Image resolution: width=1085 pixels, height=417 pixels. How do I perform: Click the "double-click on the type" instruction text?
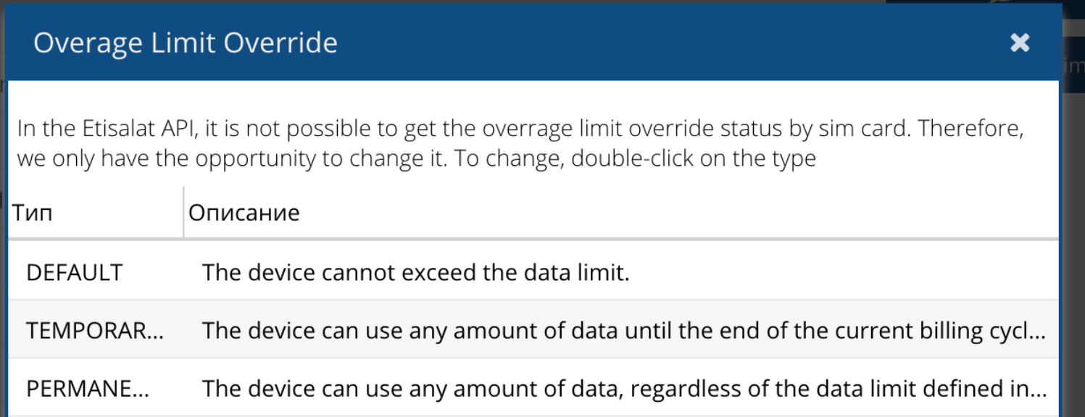(694, 159)
